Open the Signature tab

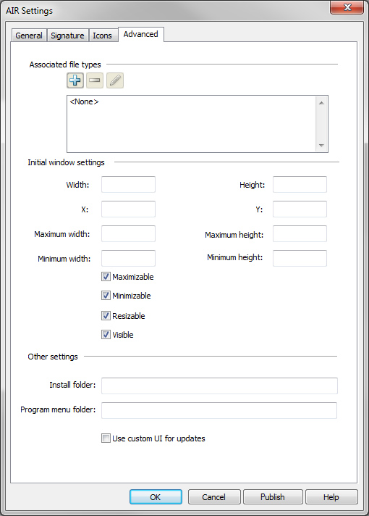[67, 36]
